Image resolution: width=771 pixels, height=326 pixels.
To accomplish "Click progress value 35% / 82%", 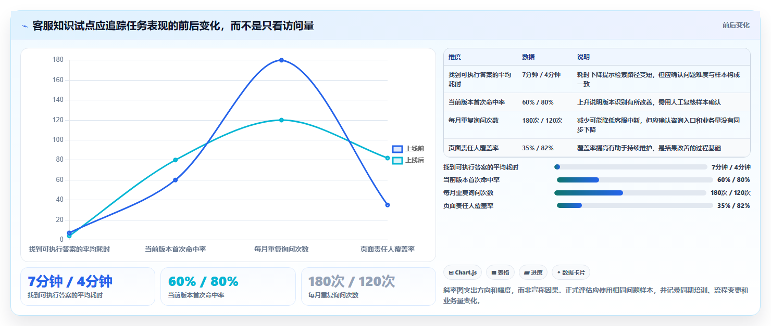I will click(x=733, y=205).
